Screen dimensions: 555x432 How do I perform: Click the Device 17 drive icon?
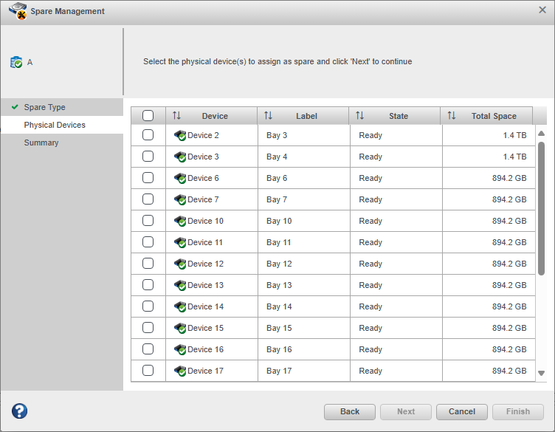pos(179,371)
